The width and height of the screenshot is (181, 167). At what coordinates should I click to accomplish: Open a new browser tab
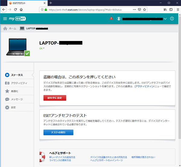51,3
